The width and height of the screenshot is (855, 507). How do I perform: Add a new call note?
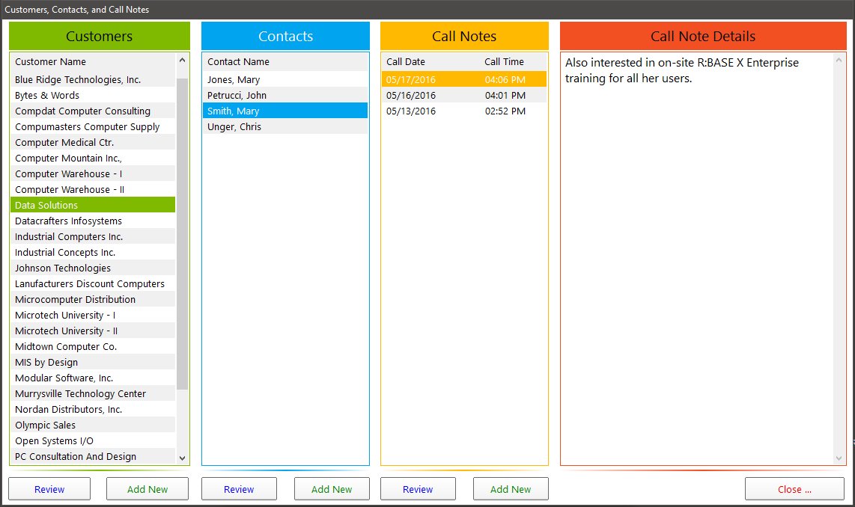511,489
